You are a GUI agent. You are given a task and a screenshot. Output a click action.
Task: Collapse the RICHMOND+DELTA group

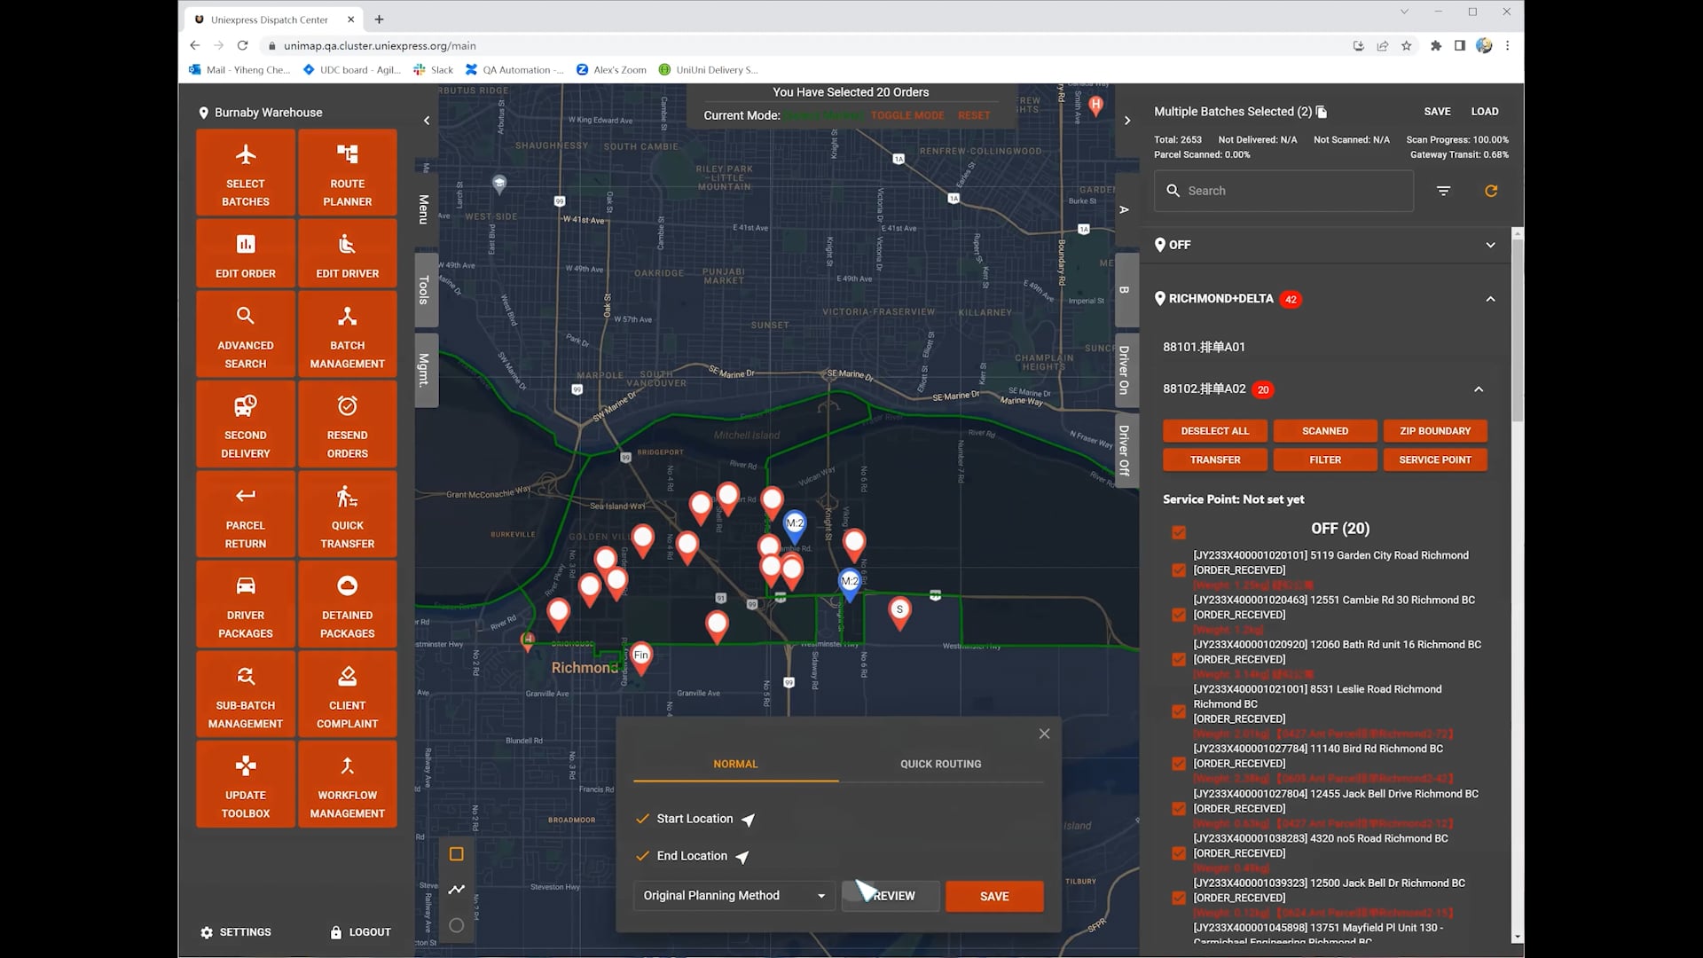point(1490,299)
